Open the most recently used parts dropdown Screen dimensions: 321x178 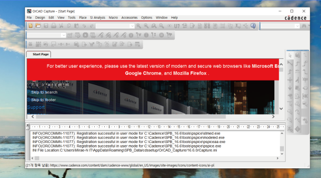[132, 26]
